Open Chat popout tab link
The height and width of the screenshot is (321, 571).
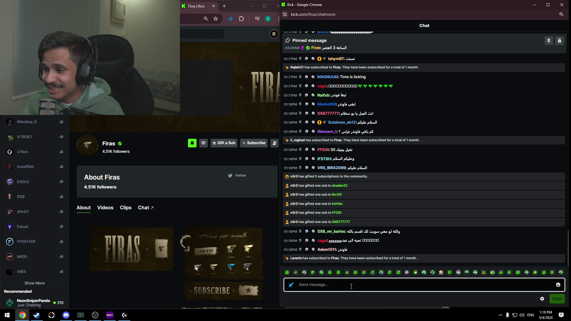[x=146, y=208]
